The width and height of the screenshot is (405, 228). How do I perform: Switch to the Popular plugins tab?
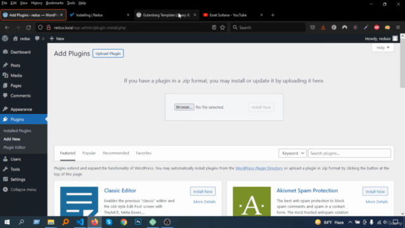[x=89, y=153]
